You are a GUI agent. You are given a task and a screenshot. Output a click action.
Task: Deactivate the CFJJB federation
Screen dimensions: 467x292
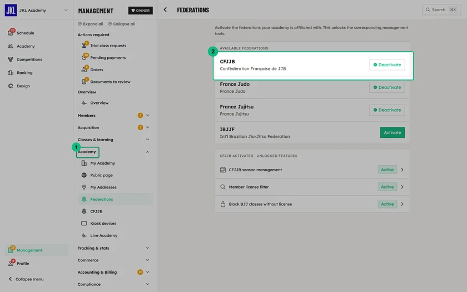387,65
